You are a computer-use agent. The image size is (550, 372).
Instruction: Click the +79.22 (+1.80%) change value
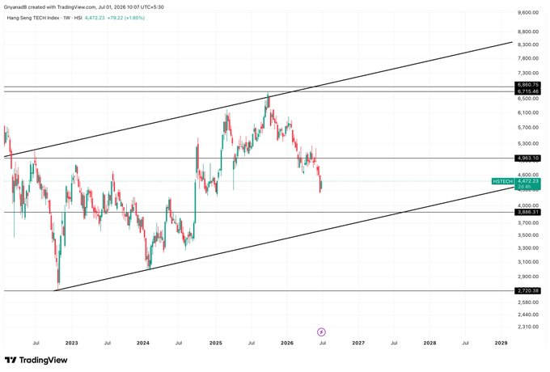click(126, 18)
